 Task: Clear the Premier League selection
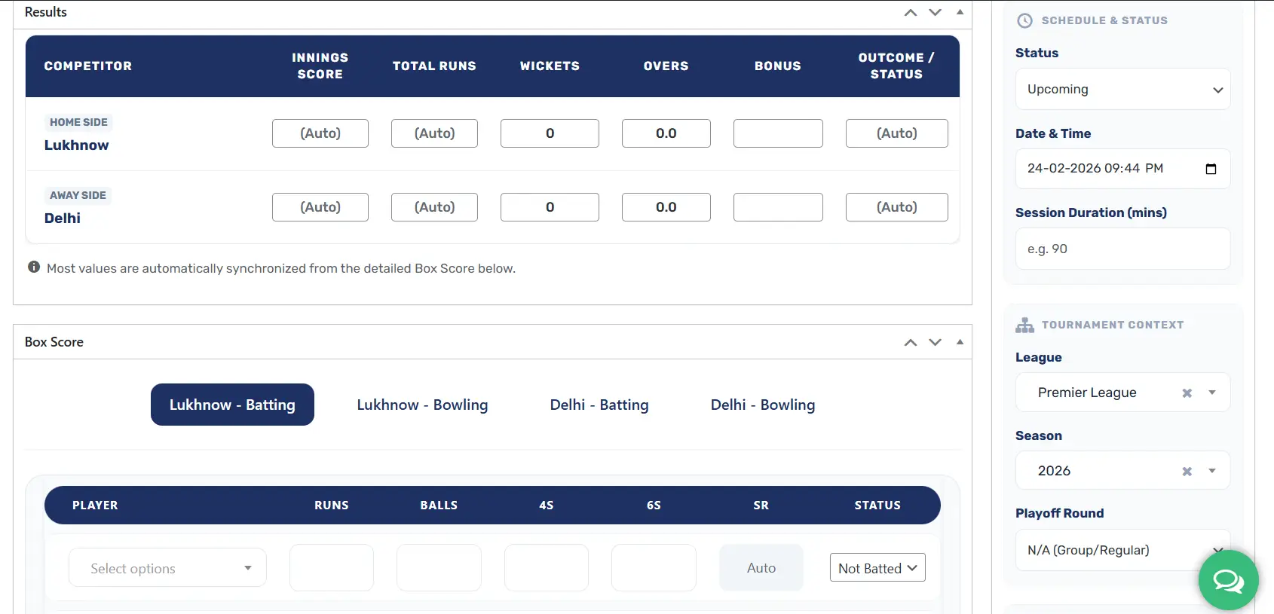click(x=1187, y=393)
